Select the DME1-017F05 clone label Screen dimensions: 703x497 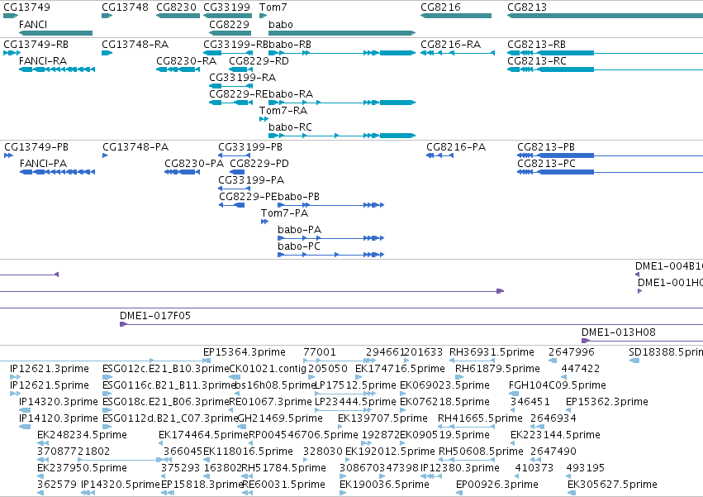[x=155, y=316]
